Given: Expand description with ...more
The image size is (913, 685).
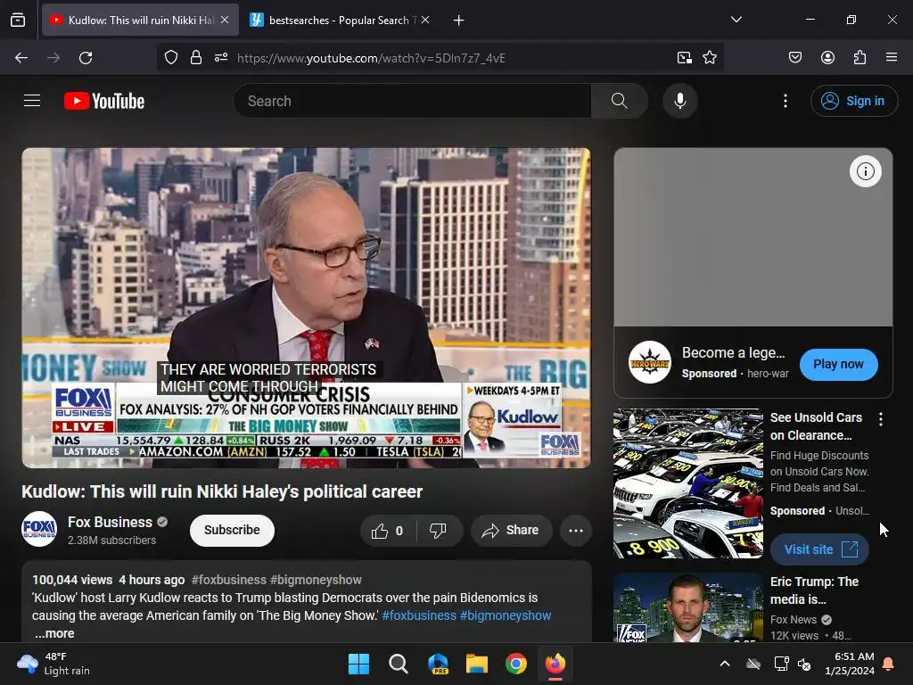Looking at the screenshot, I should coord(54,633).
